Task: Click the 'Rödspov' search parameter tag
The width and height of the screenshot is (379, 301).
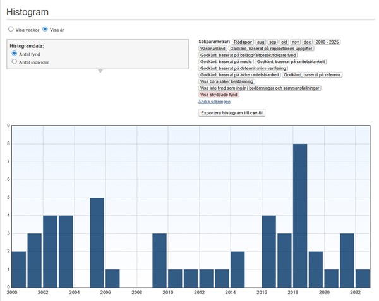Action: coord(243,42)
